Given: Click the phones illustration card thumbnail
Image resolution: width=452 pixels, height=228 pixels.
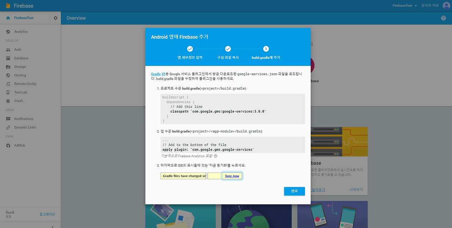Looking at the screenshot, I should pos(332,215).
